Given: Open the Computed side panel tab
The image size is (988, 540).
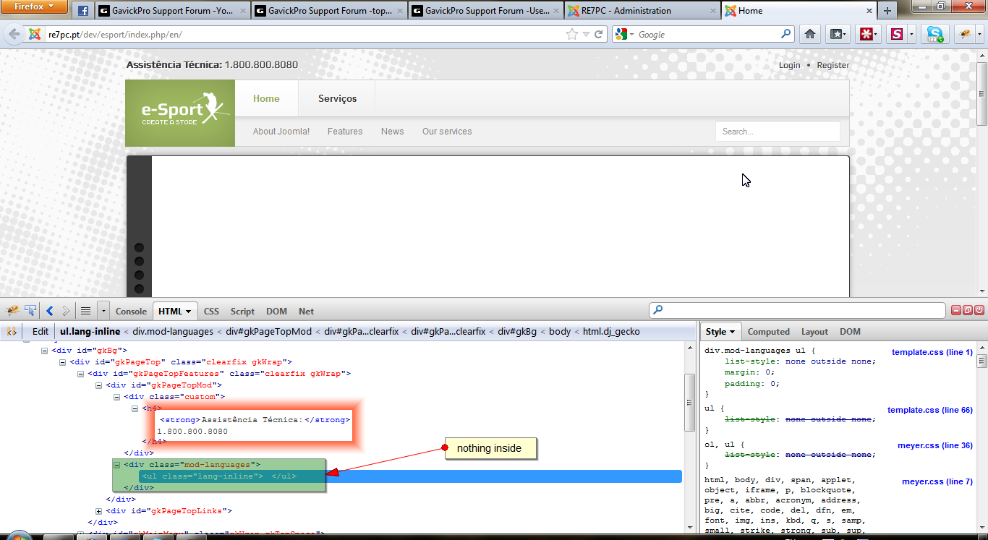Looking at the screenshot, I should click(x=768, y=332).
